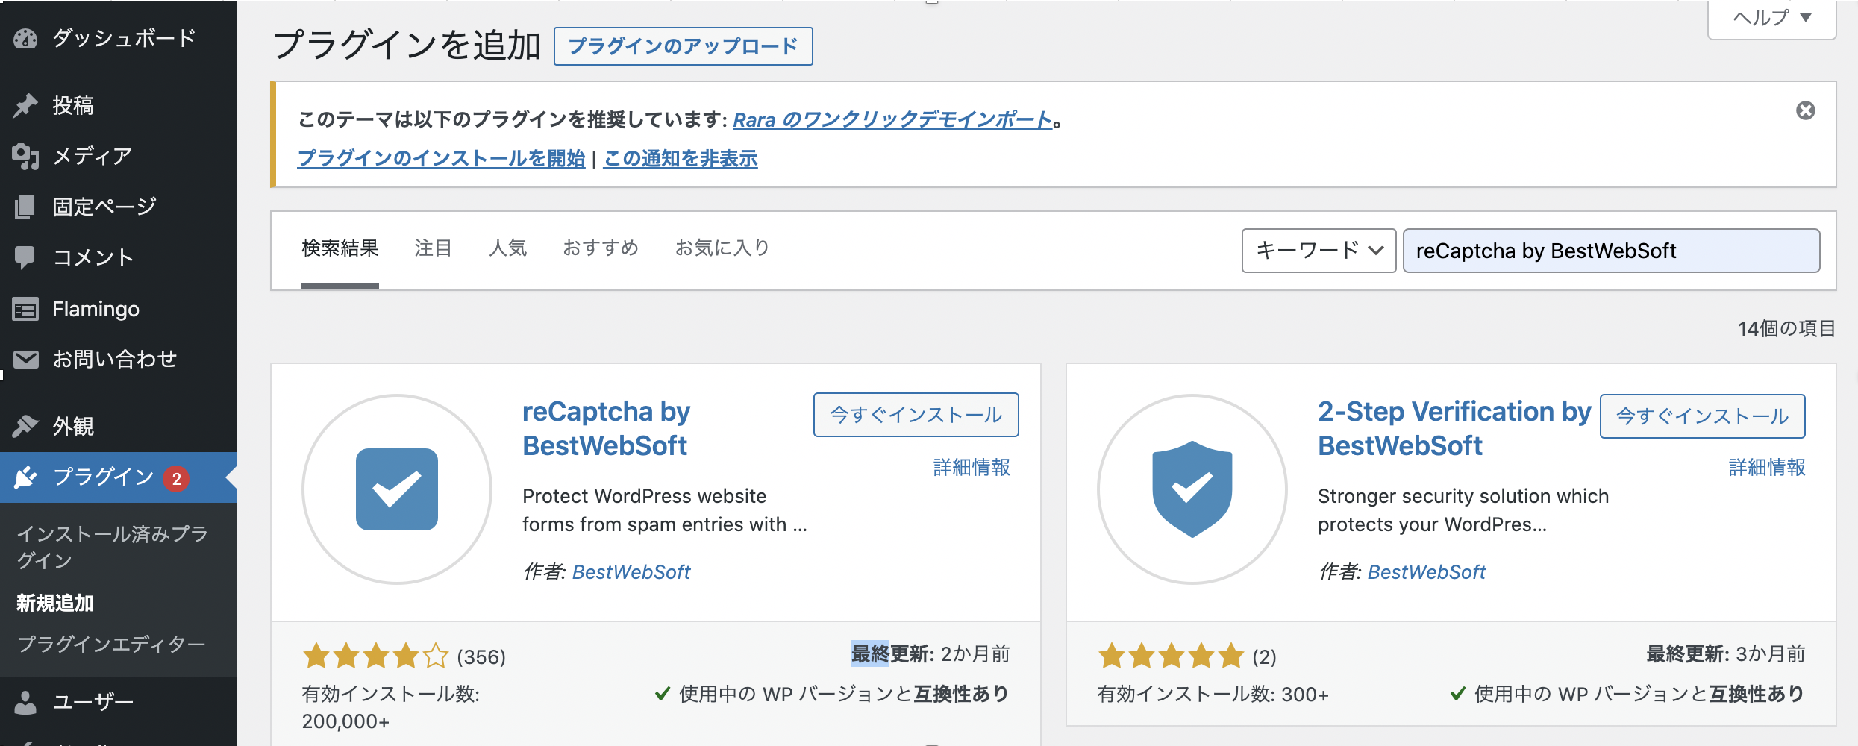The image size is (1858, 746).
Task: Click the media icon beside メディア
Action: pos(25,156)
